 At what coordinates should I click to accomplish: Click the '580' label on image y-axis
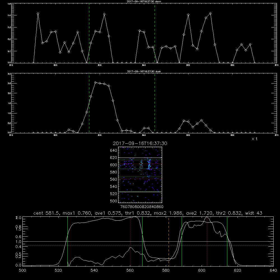(114, 172)
